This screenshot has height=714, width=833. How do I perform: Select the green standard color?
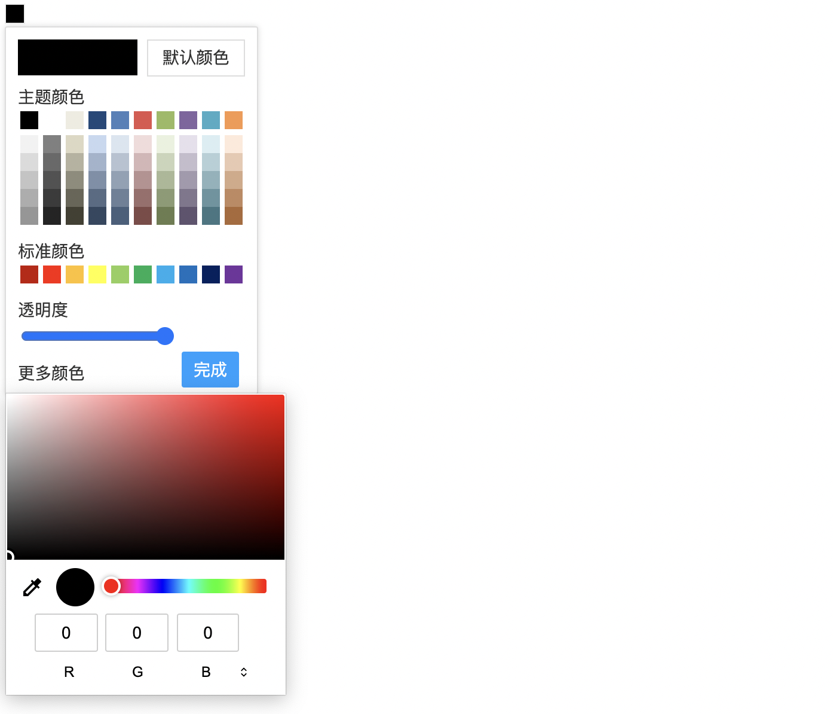(x=143, y=274)
